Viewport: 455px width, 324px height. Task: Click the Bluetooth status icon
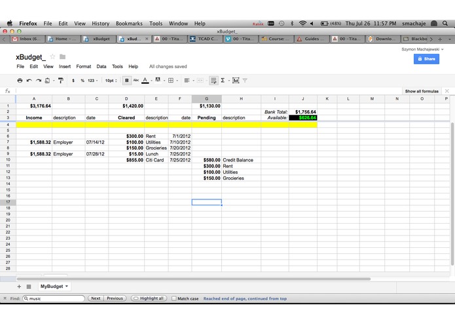pyautogui.click(x=292, y=23)
